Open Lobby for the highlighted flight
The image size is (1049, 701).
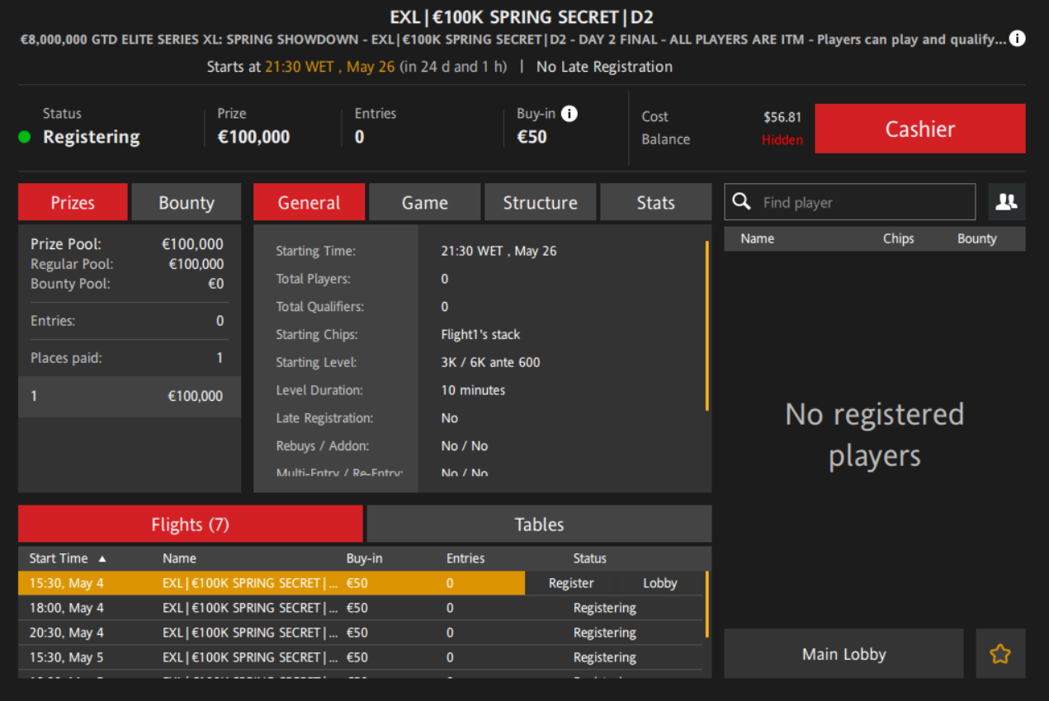point(659,583)
